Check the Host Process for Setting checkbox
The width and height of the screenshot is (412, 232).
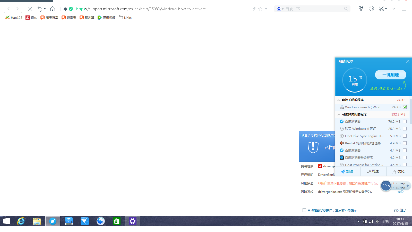click(x=405, y=164)
